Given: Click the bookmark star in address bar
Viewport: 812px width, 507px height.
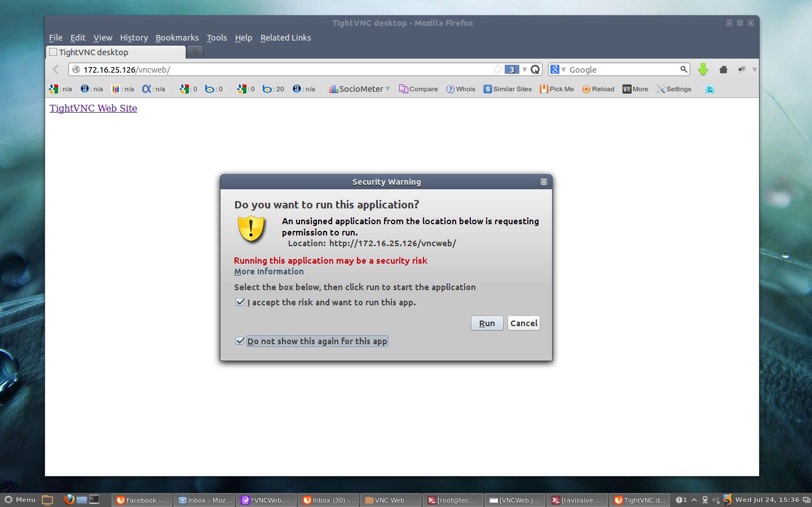Looking at the screenshot, I should (x=497, y=69).
